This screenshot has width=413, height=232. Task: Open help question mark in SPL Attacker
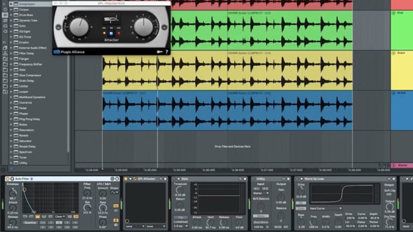click(x=167, y=52)
